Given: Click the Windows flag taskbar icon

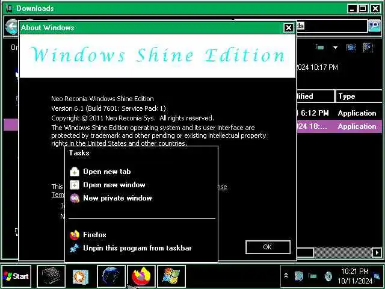Looking at the screenshot, I should 171,276.
